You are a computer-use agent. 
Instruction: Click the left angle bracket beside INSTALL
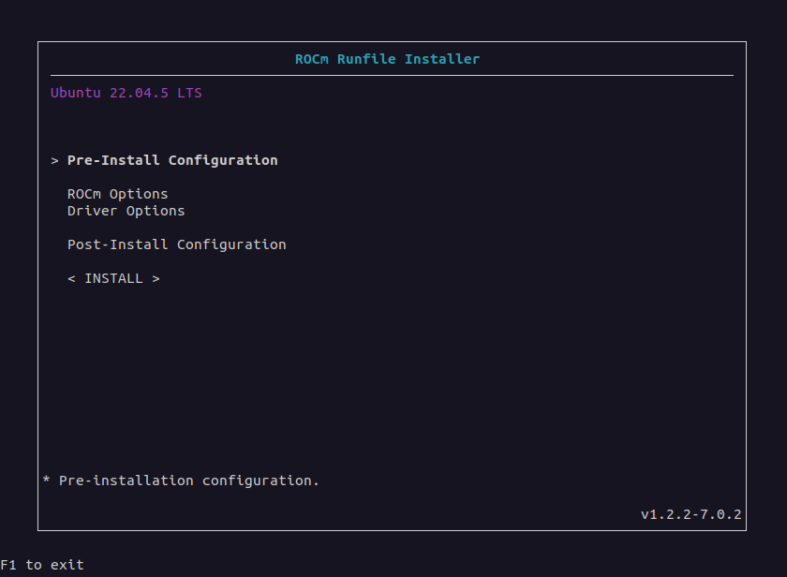(x=72, y=278)
